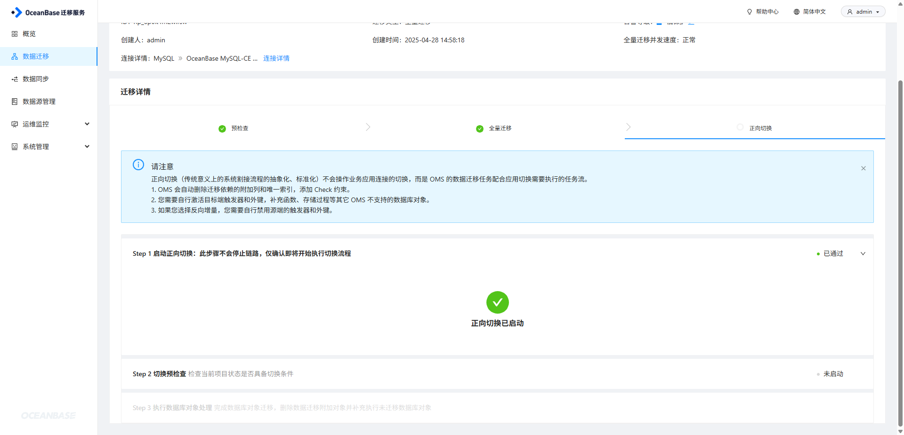
Task: Expand the 系统管理 sidebar submenu arrow
Action: pos(87,147)
